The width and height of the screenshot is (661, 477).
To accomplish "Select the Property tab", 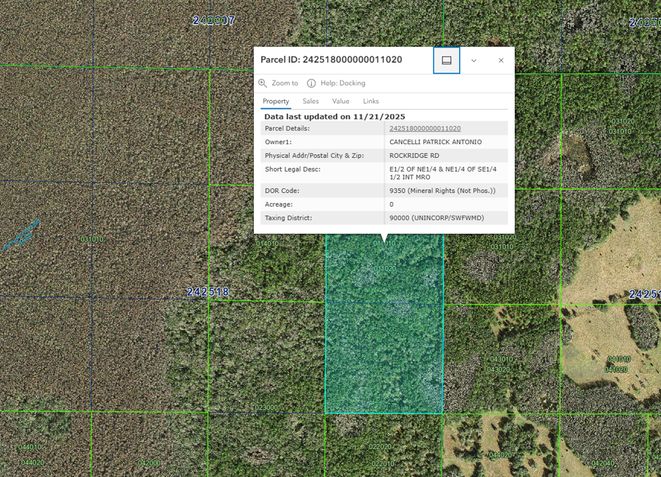I will (276, 101).
